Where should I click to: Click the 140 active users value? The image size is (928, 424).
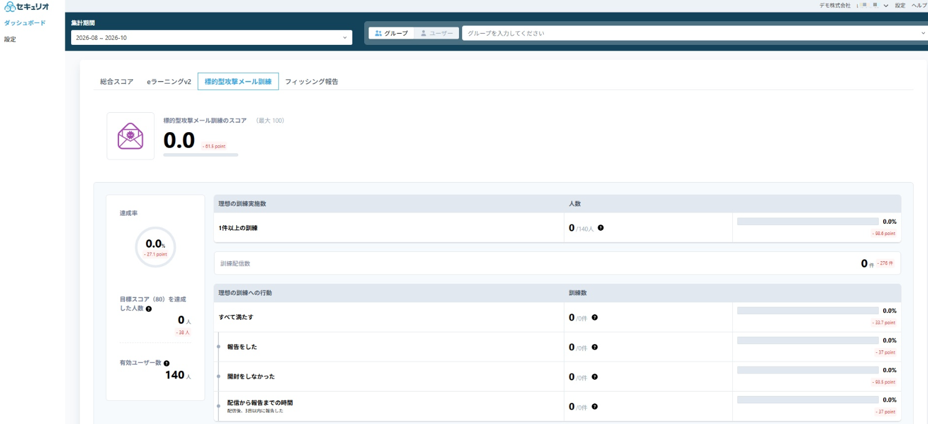click(x=175, y=375)
